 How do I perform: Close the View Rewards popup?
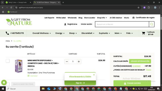click(x=94, y=75)
